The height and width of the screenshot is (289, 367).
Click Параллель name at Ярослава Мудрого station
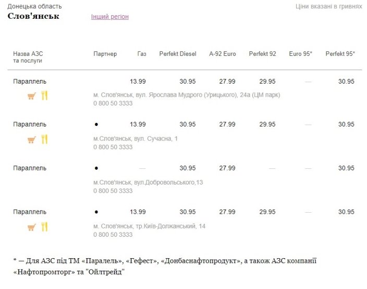pyautogui.click(x=30, y=82)
